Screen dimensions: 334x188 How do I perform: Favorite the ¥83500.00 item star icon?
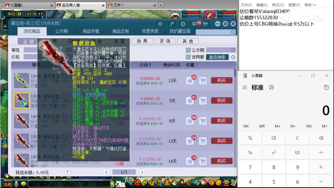pyautogui.click(x=190, y=81)
